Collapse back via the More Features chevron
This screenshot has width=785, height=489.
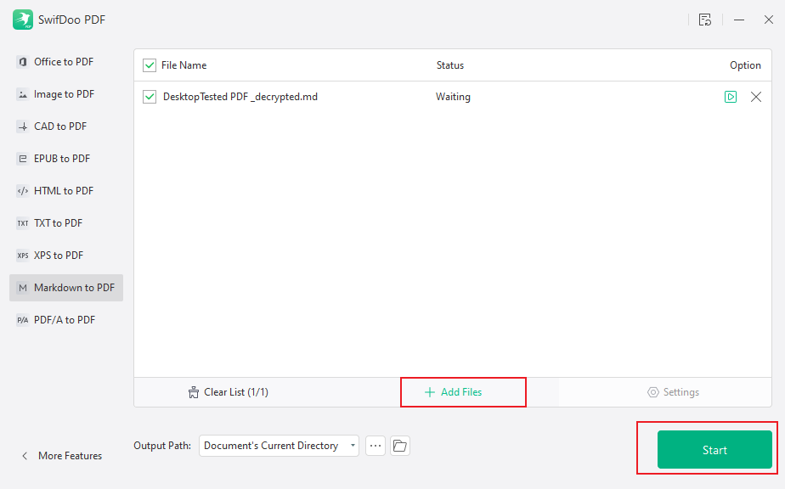tap(25, 455)
